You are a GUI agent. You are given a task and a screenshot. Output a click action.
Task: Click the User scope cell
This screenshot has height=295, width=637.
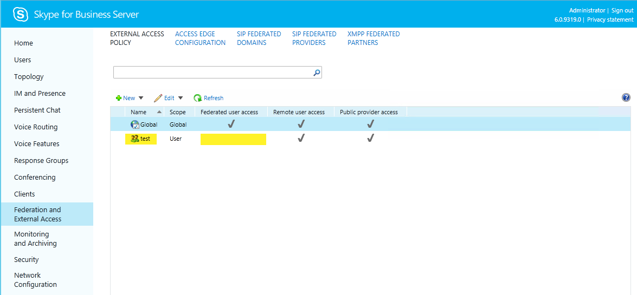tap(176, 139)
